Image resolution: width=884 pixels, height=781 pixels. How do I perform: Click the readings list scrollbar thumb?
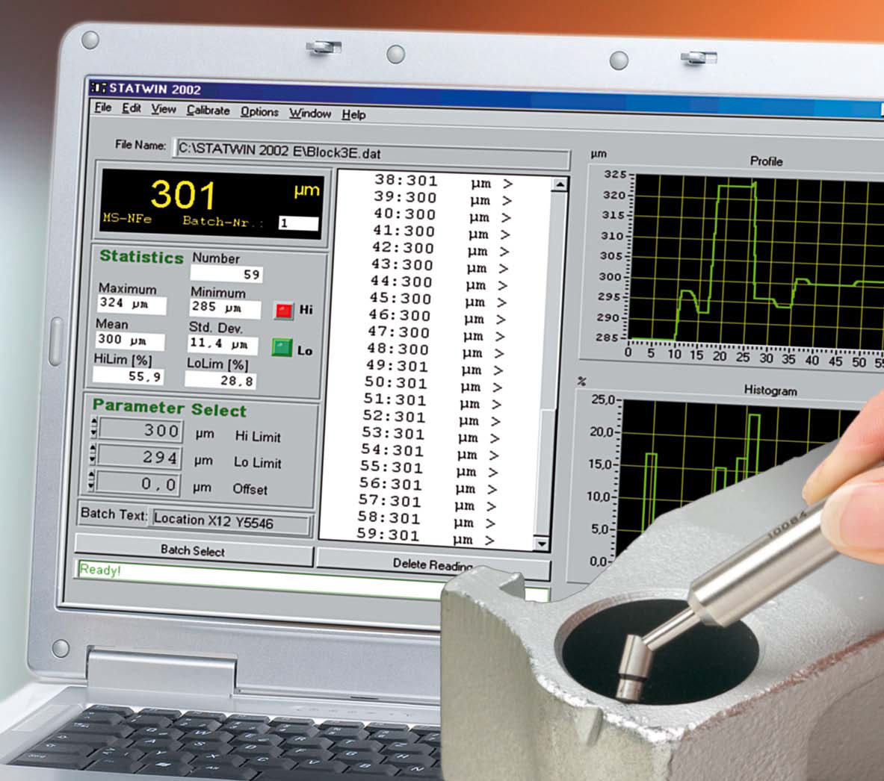click(x=545, y=473)
